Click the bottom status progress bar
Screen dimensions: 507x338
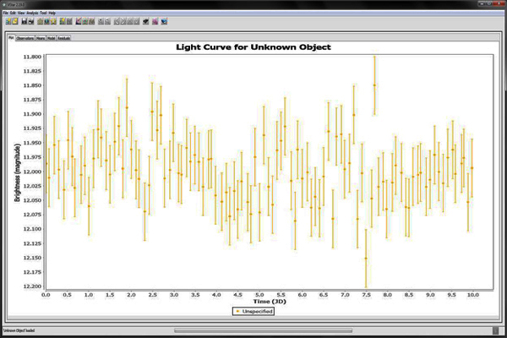[263, 330]
